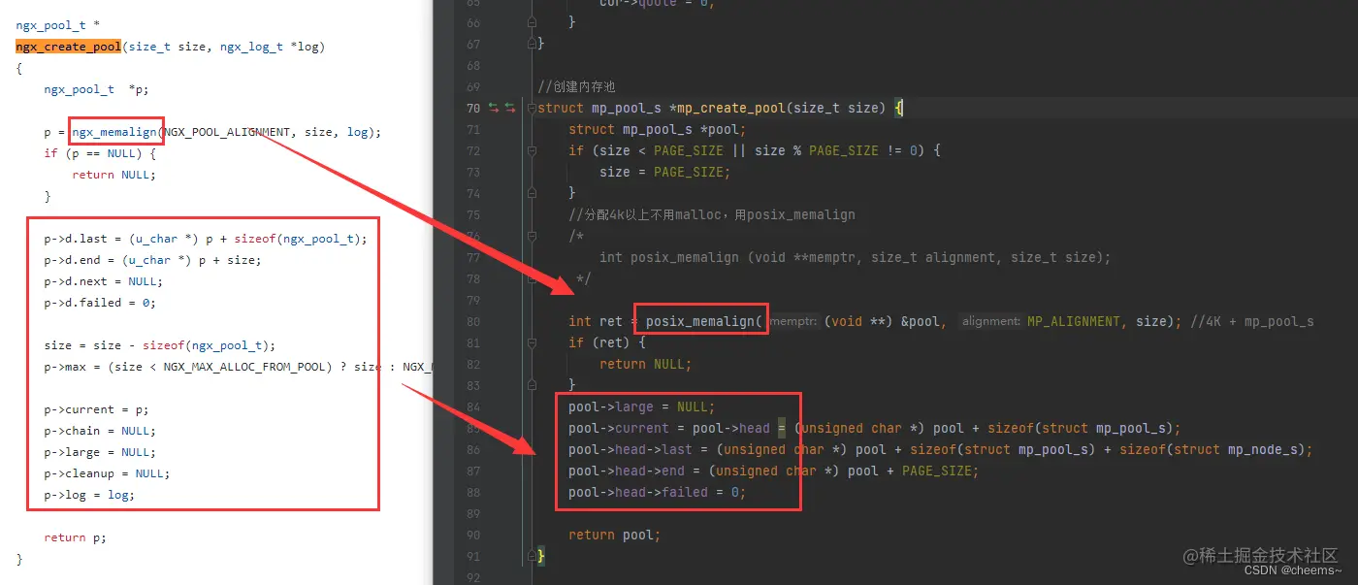Click line number 73 in the gutter
The height and width of the screenshot is (585, 1358).
[x=473, y=172]
